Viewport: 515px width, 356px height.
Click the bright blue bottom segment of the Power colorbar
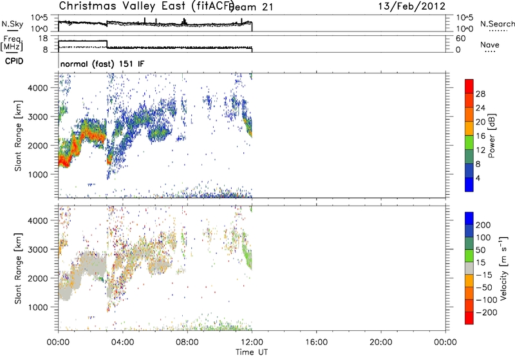point(469,184)
